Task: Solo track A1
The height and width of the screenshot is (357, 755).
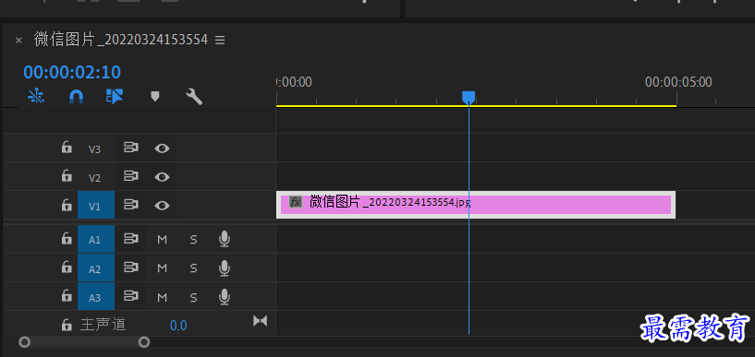Action: click(x=193, y=239)
